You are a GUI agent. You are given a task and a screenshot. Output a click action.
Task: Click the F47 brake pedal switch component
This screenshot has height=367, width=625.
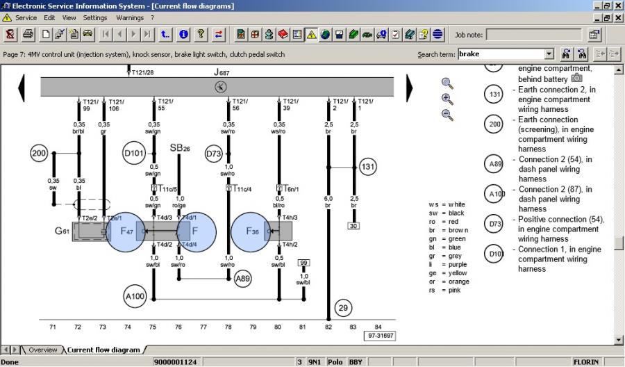(126, 231)
